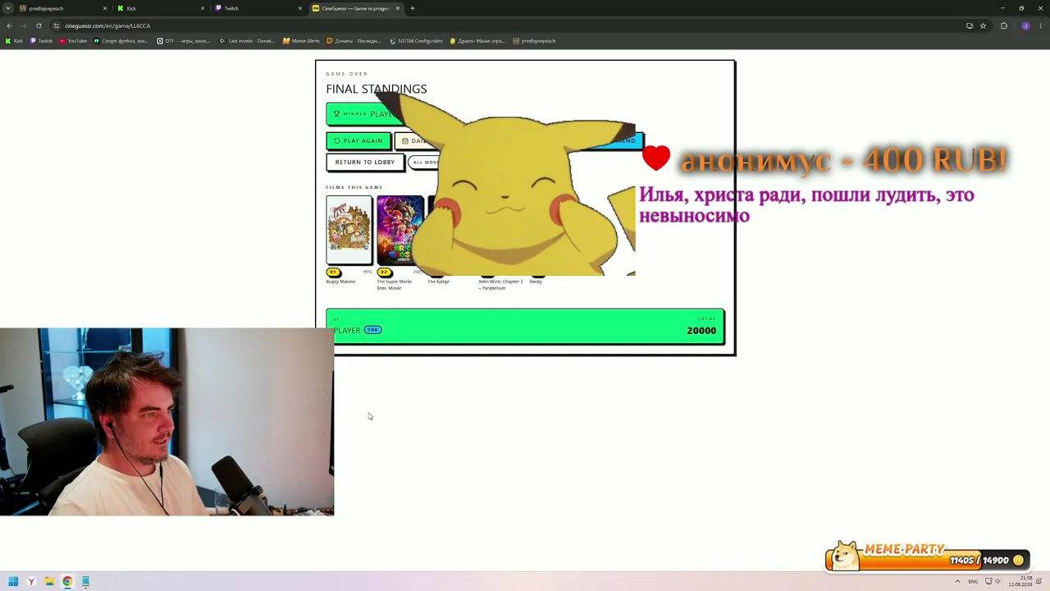Click the Bugsy Malone film title
Viewport: 1050px width, 591px height.
pyautogui.click(x=340, y=282)
